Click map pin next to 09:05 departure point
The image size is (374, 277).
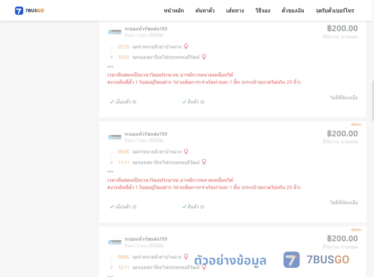tap(186, 257)
